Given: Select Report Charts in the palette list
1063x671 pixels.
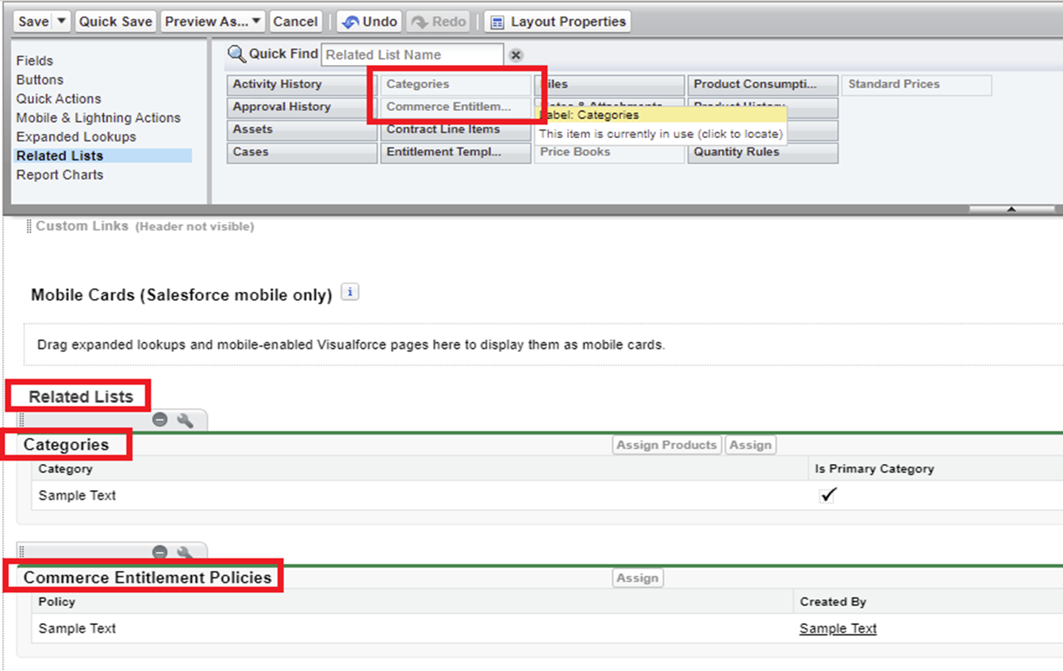Looking at the screenshot, I should (x=59, y=174).
